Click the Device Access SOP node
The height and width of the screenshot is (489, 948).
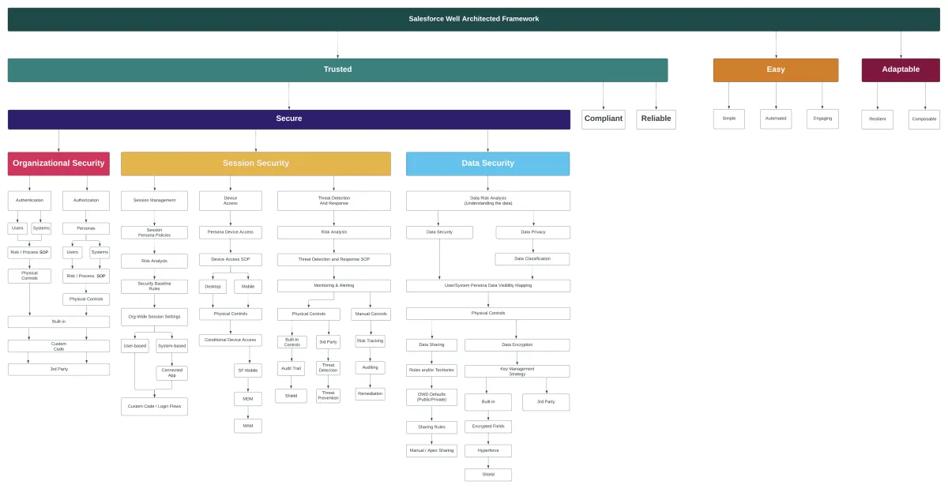pyautogui.click(x=230, y=260)
